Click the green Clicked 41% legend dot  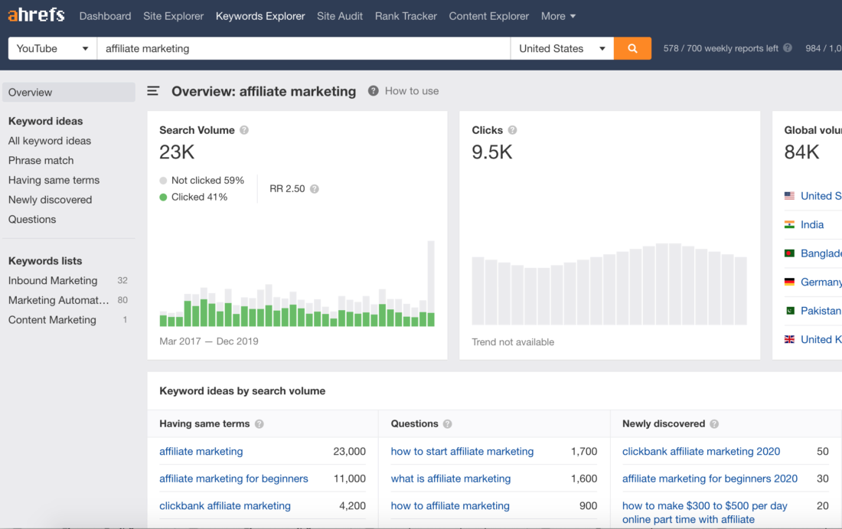pyautogui.click(x=163, y=197)
